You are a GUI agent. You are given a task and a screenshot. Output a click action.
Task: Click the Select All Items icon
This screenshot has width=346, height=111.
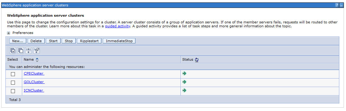coord(13,51)
